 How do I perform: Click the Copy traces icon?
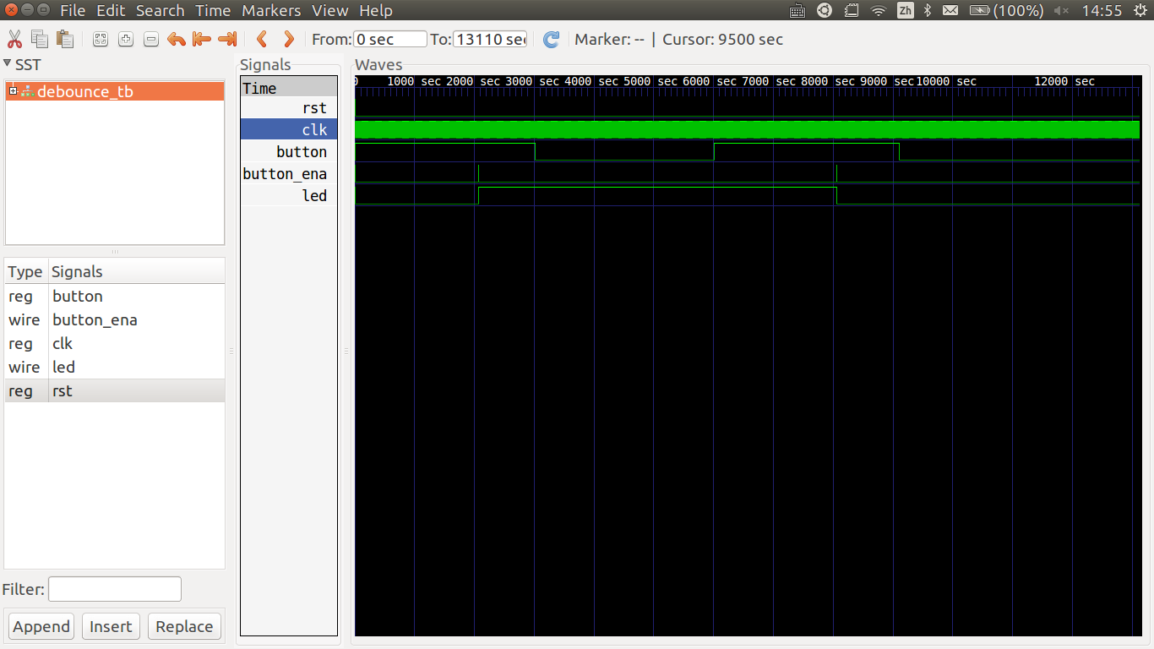pos(40,39)
